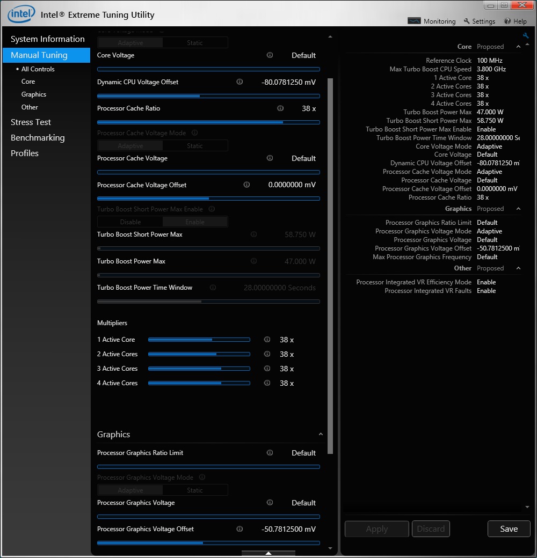Click the summary panel scroll-down arrow
Screen dimensions: 537x558
[527, 507]
